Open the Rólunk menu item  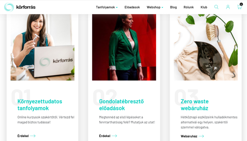click(x=189, y=7)
